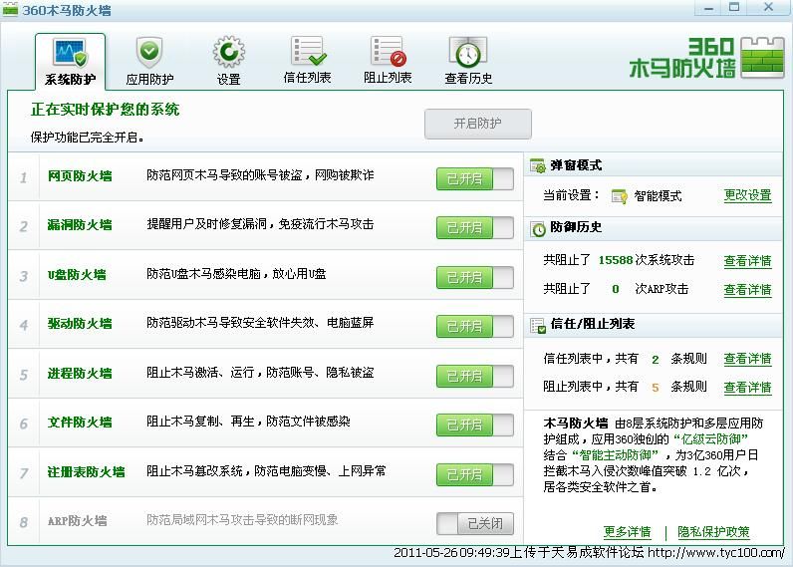Click the 漏洞防火墙 title
Viewport: 793px width, 567px height.
point(80,225)
